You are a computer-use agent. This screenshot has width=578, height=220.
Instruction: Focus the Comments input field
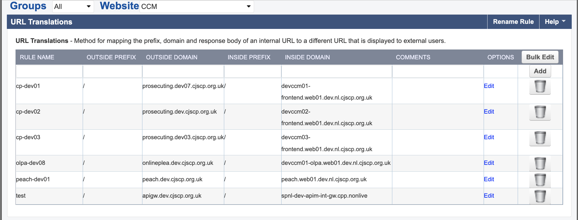click(438, 72)
